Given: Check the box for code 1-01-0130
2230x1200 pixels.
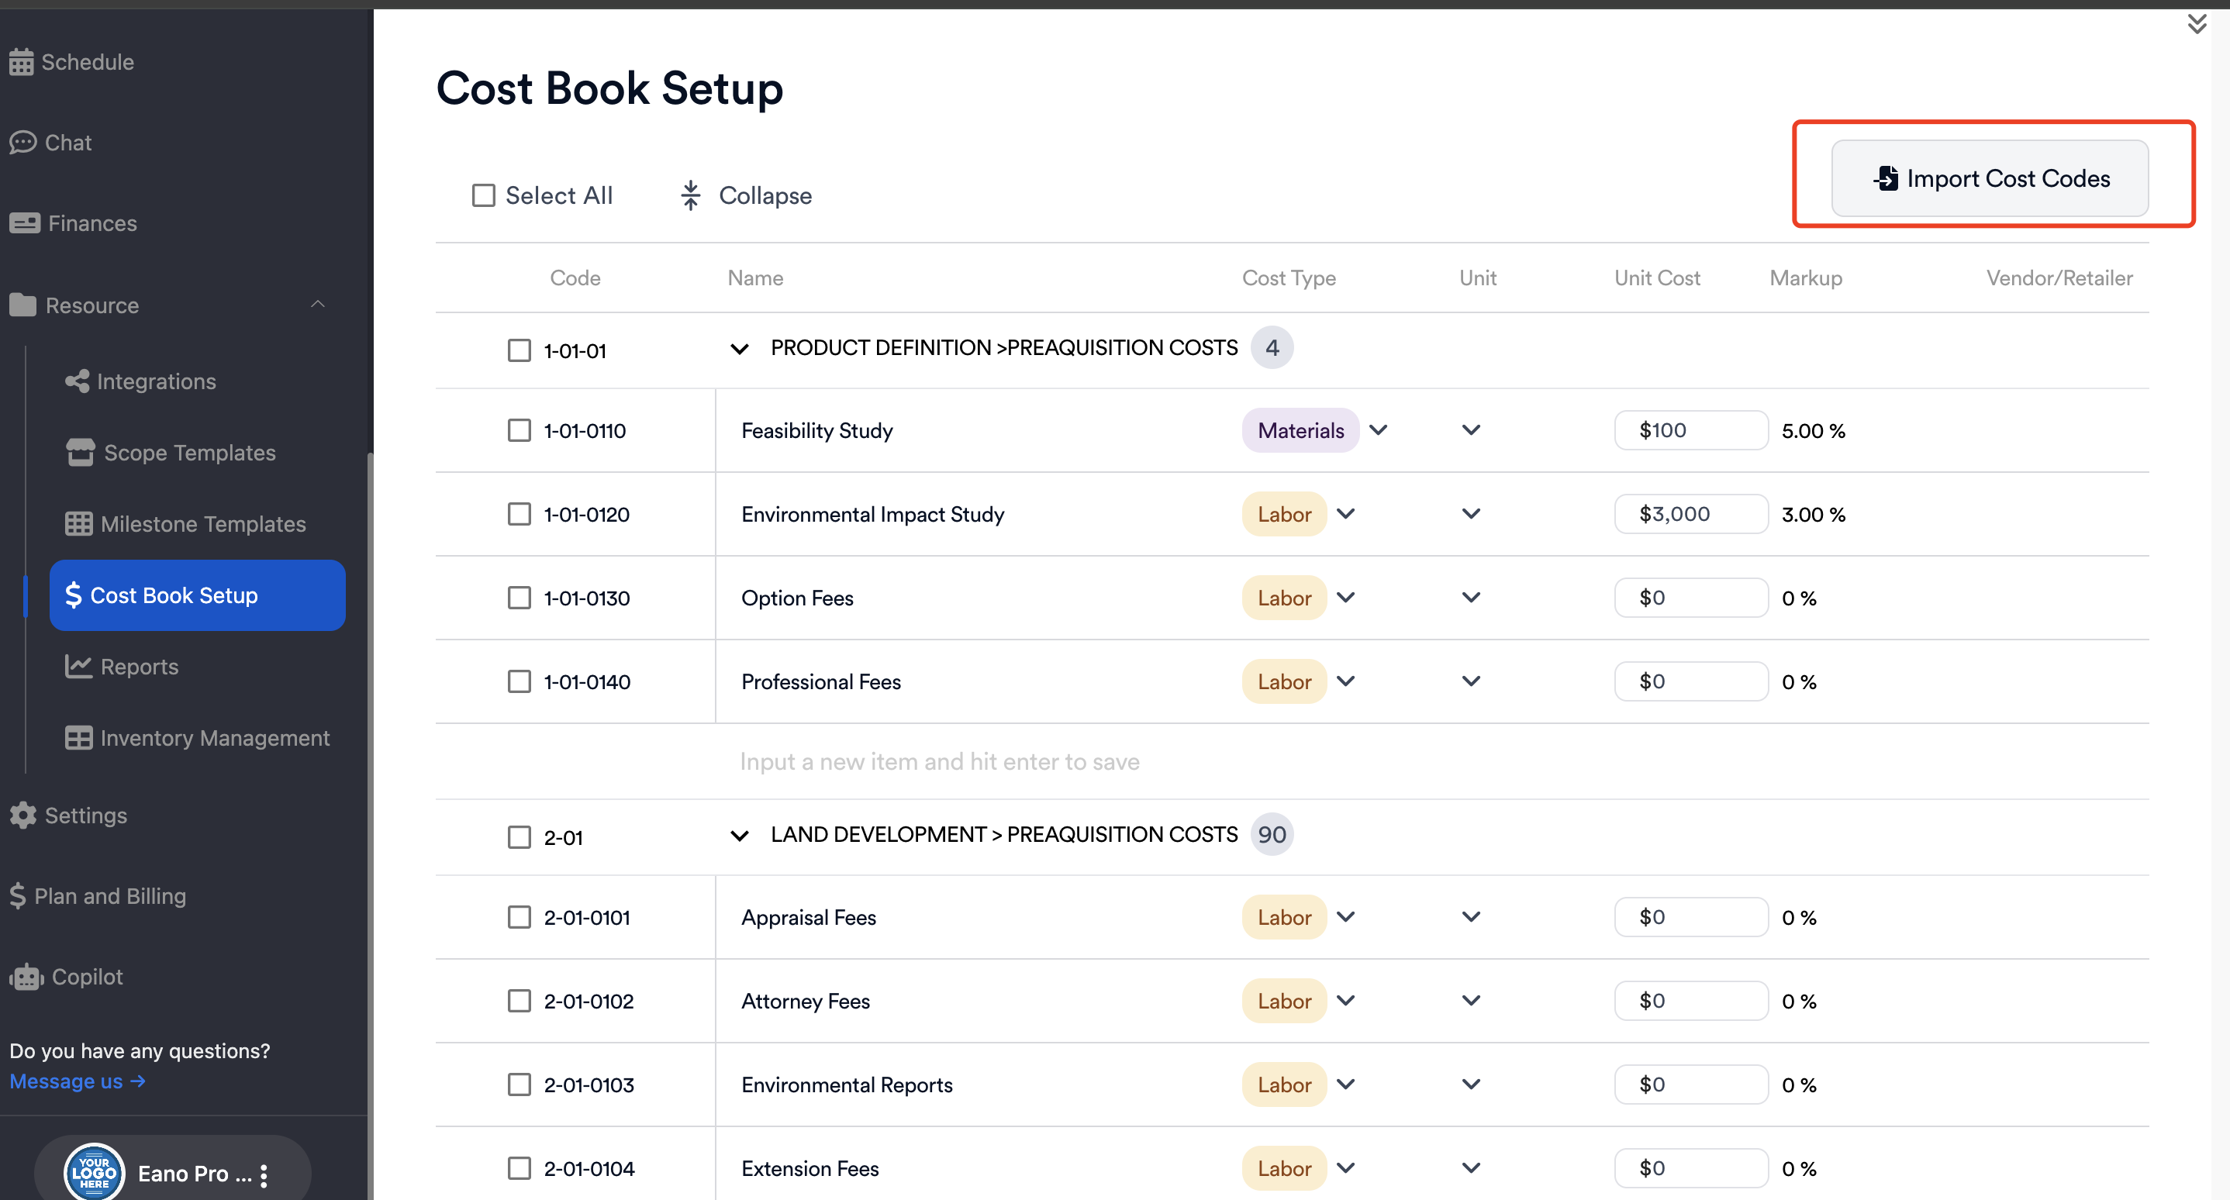Looking at the screenshot, I should pos(520,598).
